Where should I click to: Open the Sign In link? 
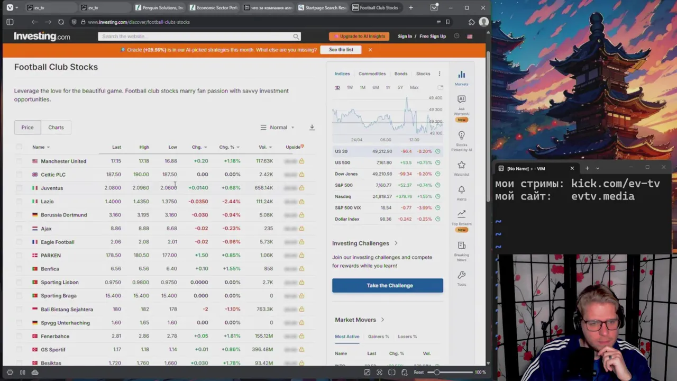[405, 37]
